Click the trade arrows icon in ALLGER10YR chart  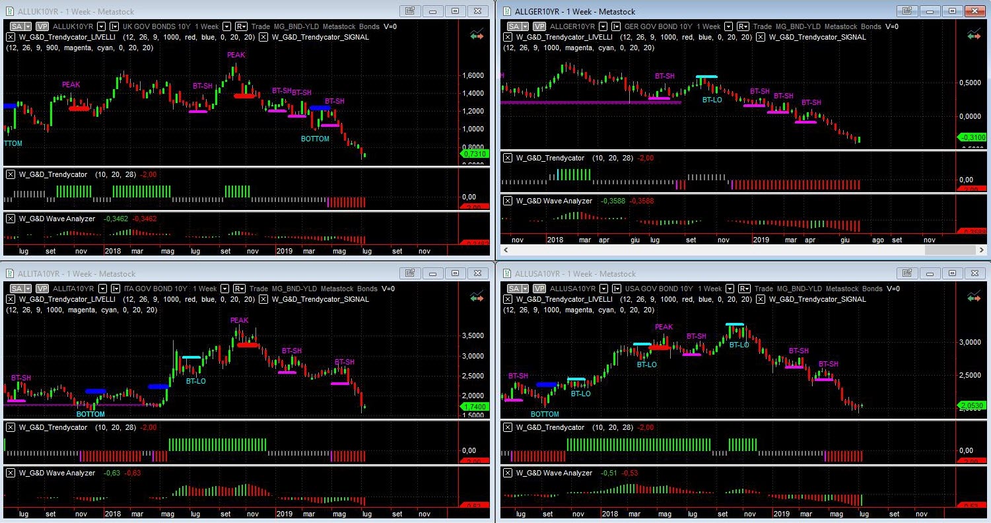[974, 35]
